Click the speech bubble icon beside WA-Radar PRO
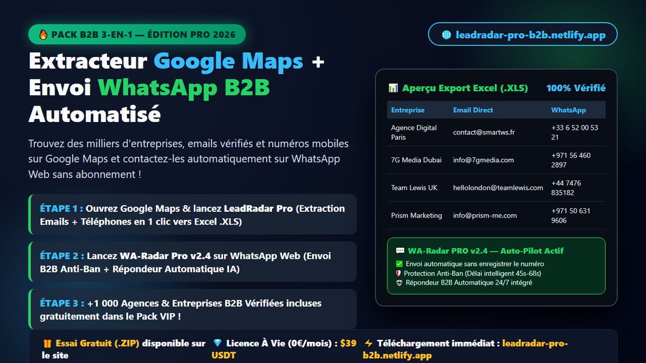The width and height of the screenshot is (646, 363). 400,251
